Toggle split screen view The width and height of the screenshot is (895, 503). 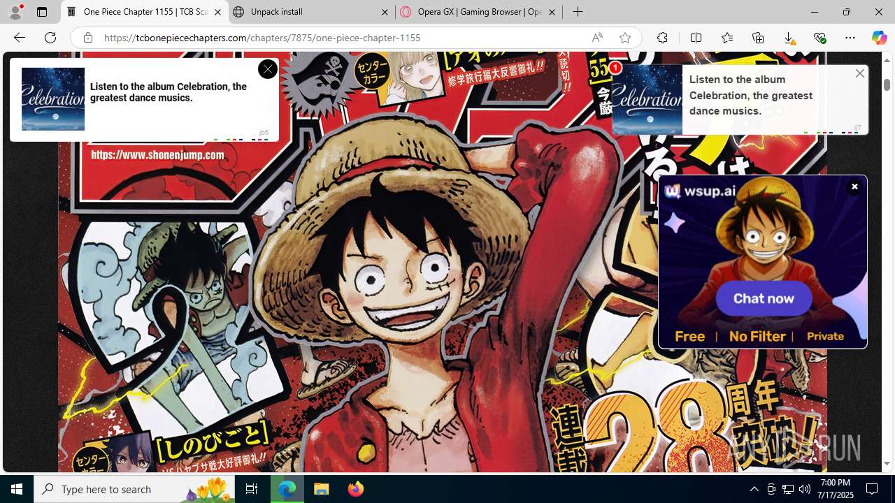pos(696,38)
